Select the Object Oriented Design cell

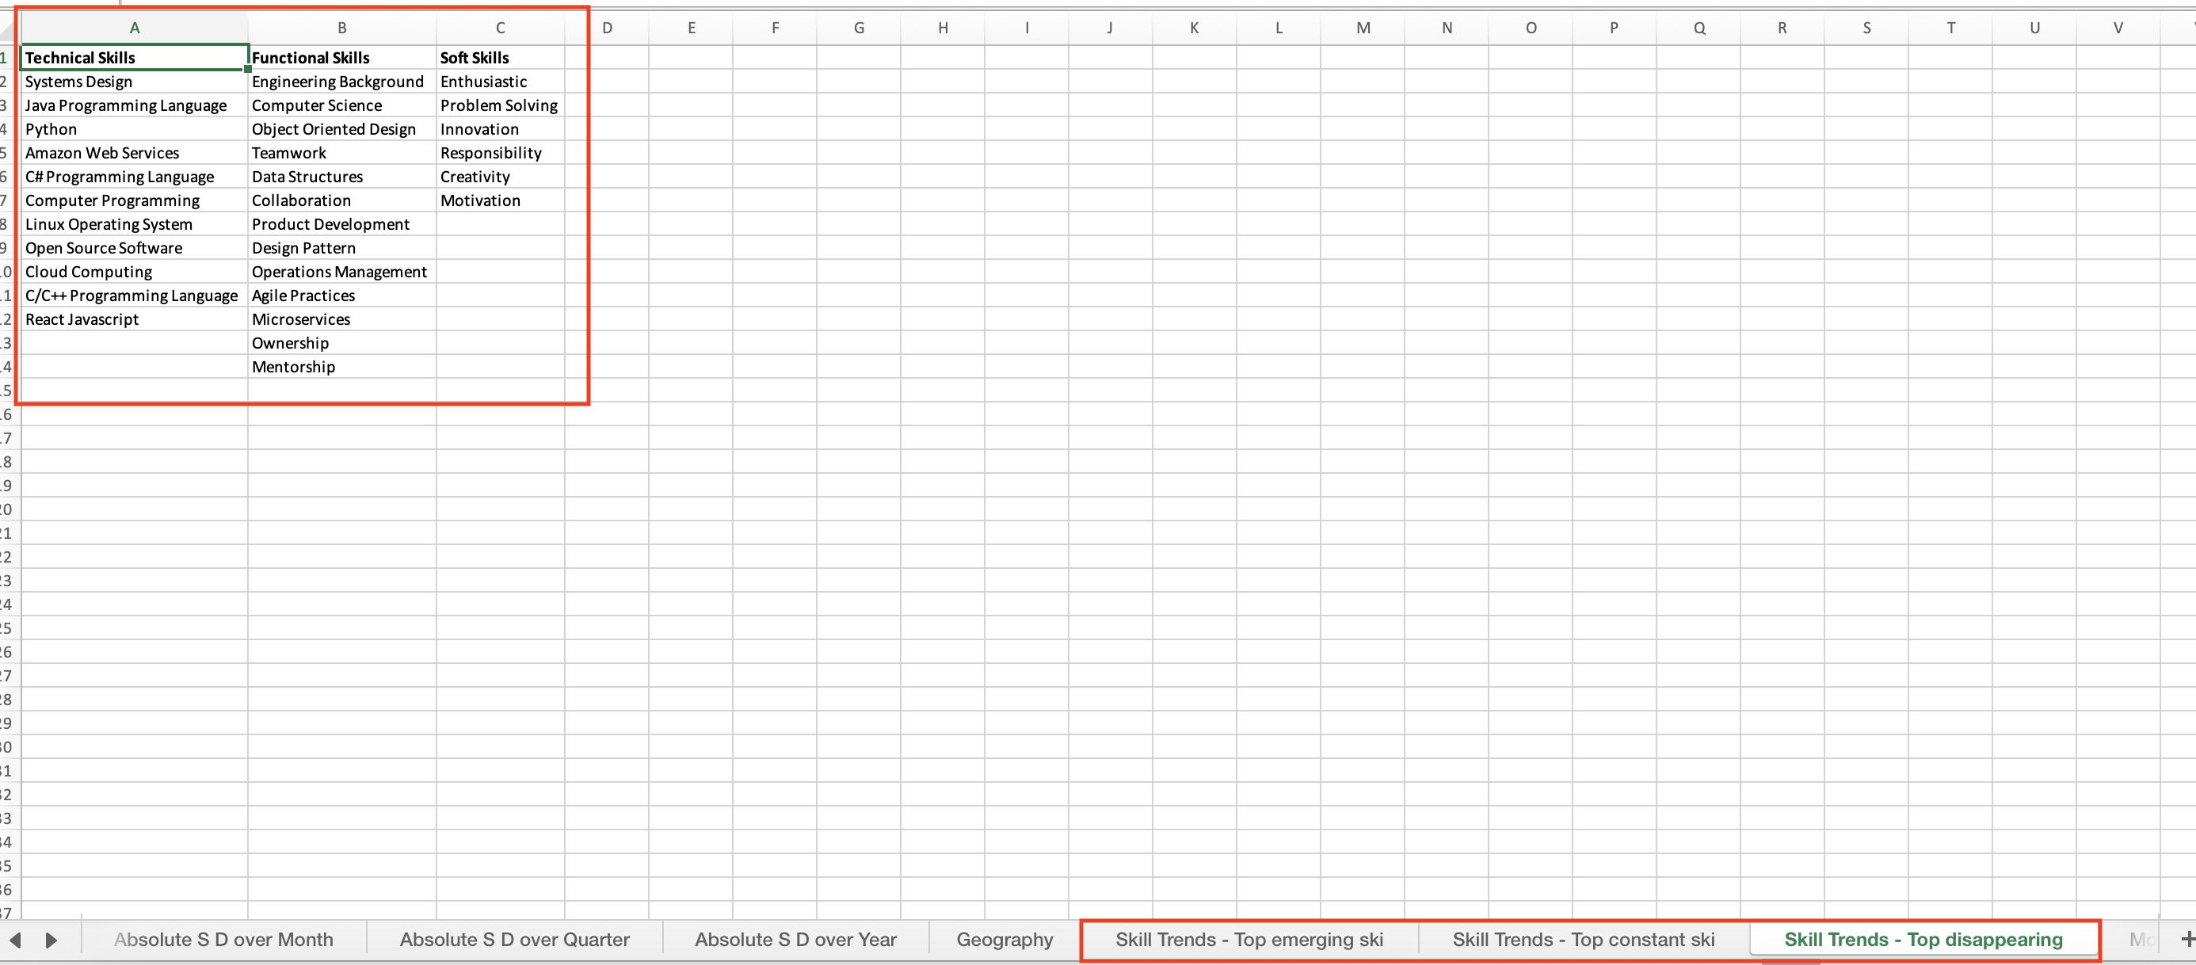[342, 128]
